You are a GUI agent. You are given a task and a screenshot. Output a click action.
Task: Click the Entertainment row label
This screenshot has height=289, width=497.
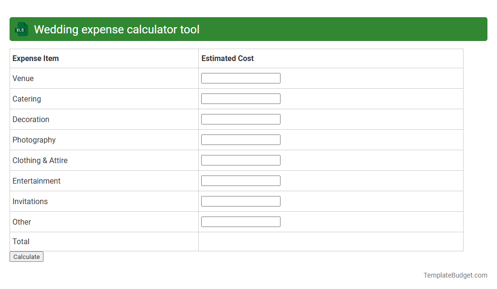click(36, 181)
